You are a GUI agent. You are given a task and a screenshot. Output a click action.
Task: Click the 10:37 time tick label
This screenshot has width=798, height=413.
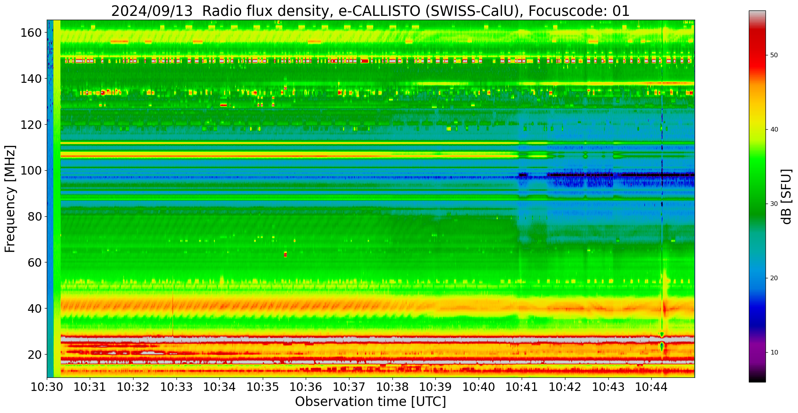coord(349,387)
